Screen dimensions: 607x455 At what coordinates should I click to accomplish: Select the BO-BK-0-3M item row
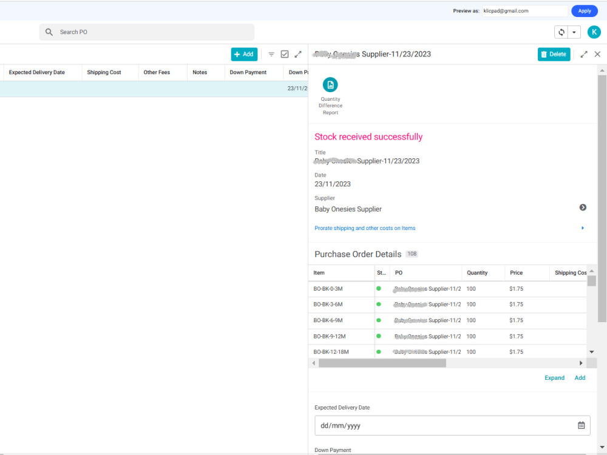[447, 289]
